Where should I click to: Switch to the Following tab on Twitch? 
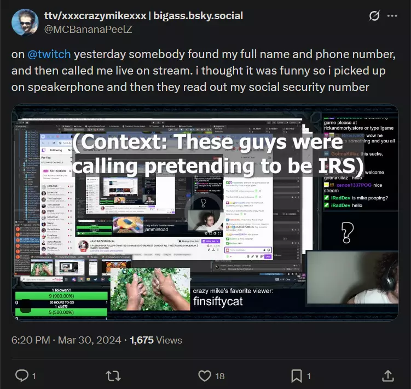(x=56, y=150)
